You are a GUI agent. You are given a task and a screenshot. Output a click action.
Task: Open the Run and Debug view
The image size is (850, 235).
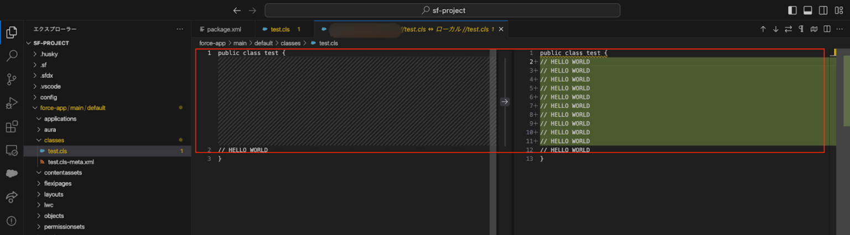point(12,103)
